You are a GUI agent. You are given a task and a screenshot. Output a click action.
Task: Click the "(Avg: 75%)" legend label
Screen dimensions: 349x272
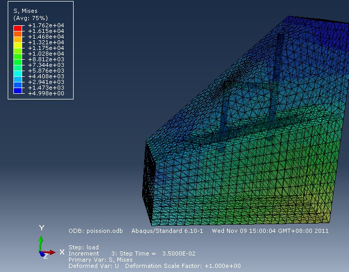(x=27, y=18)
